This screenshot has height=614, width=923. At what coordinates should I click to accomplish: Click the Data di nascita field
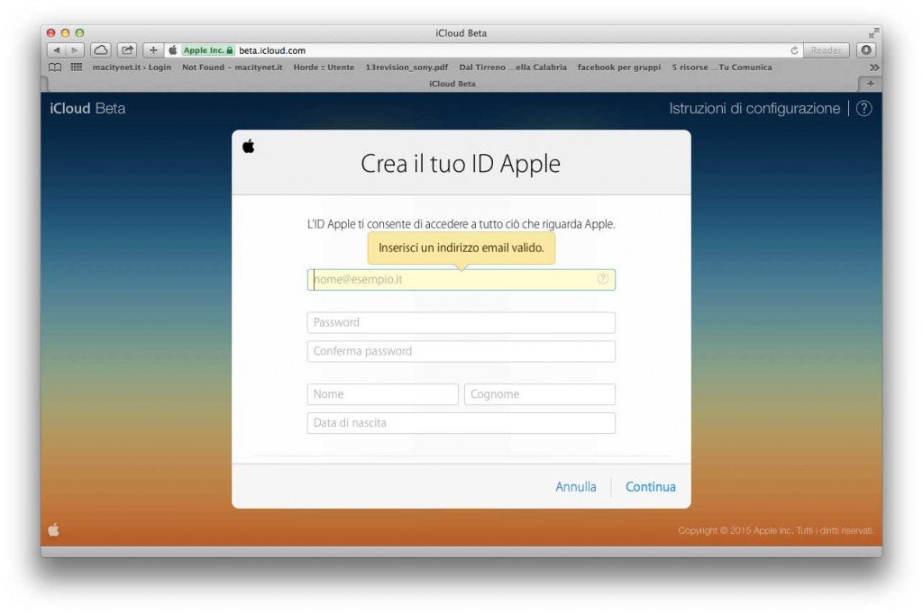pos(461,423)
